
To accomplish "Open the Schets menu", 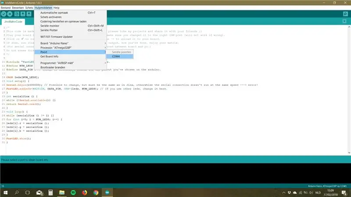I will point(29,7).
